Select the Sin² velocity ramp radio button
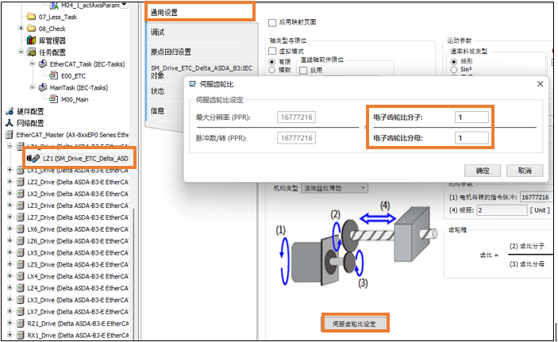Viewport: 558px width, 342px height. click(x=454, y=70)
